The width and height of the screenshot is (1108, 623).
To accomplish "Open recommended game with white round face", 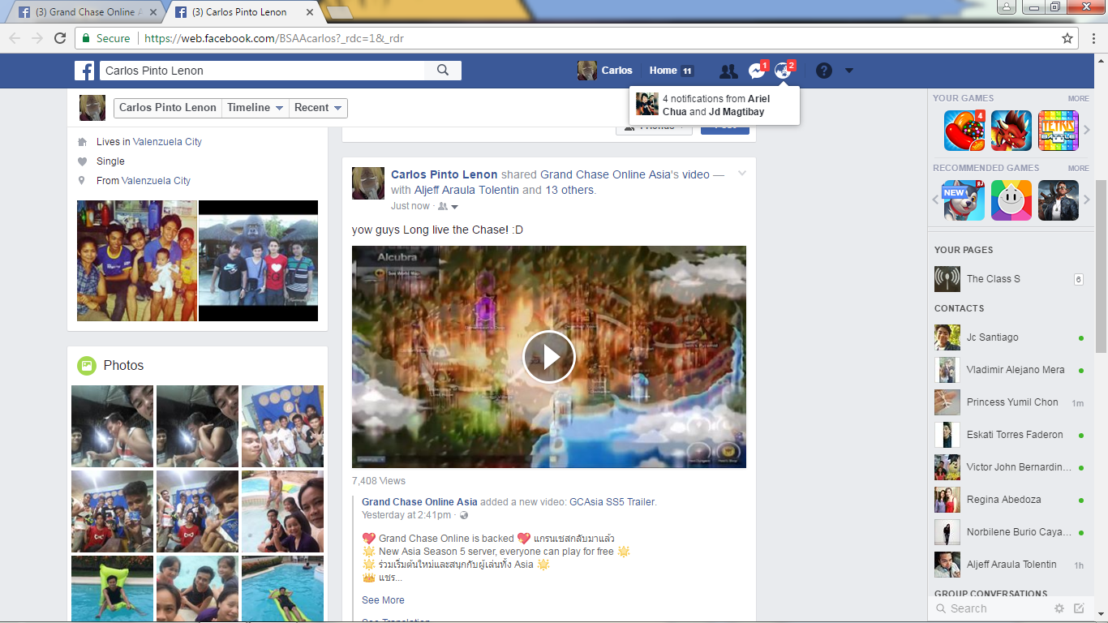I will pos(1011,200).
